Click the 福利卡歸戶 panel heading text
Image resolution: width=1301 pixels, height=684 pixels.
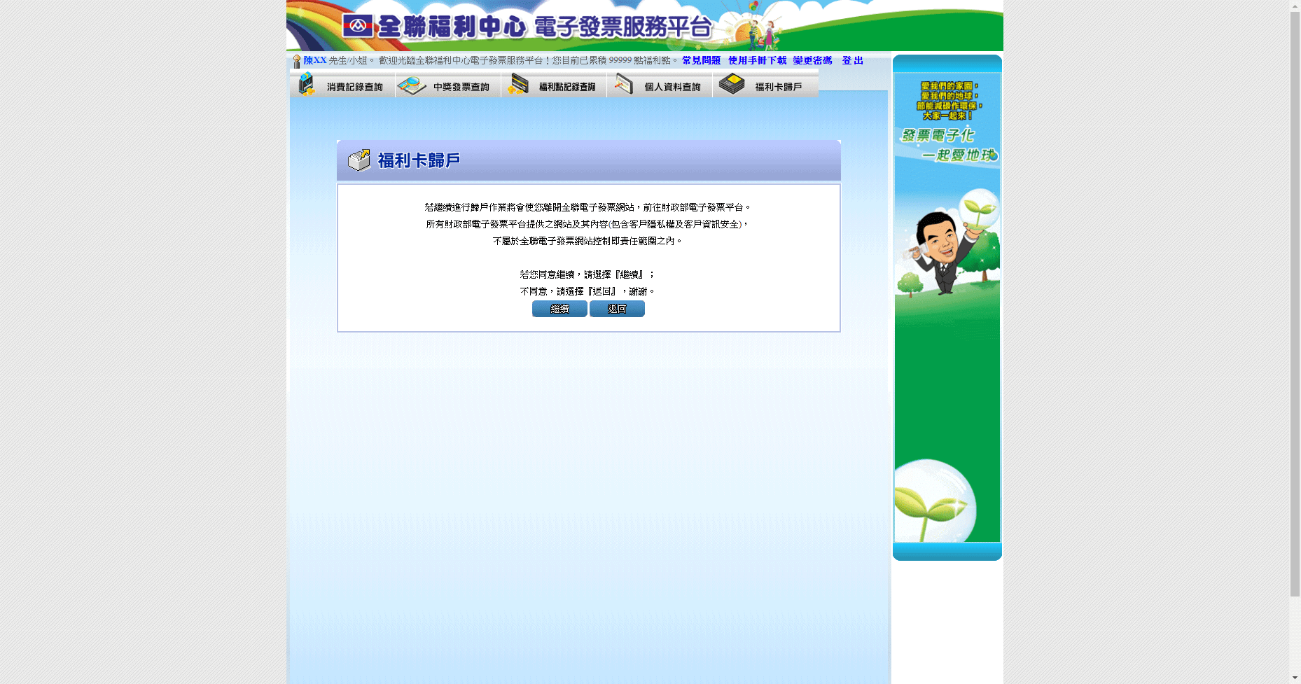419,160
